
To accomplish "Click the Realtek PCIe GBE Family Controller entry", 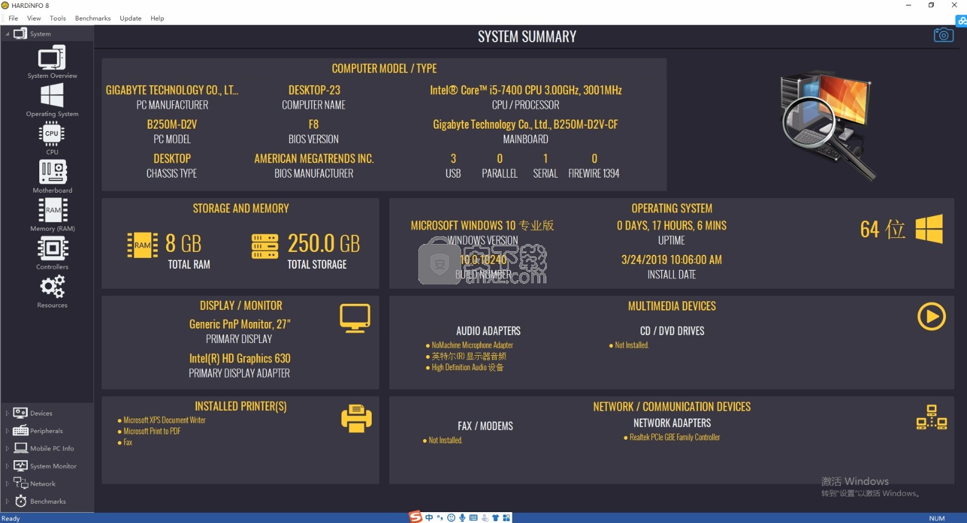I will click(674, 437).
